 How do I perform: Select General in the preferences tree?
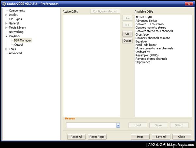[x=14, y=24]
